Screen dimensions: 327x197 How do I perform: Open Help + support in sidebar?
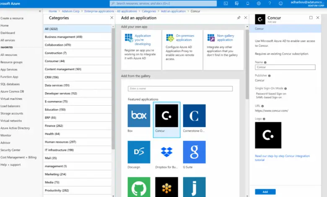[x=10, y=164]
